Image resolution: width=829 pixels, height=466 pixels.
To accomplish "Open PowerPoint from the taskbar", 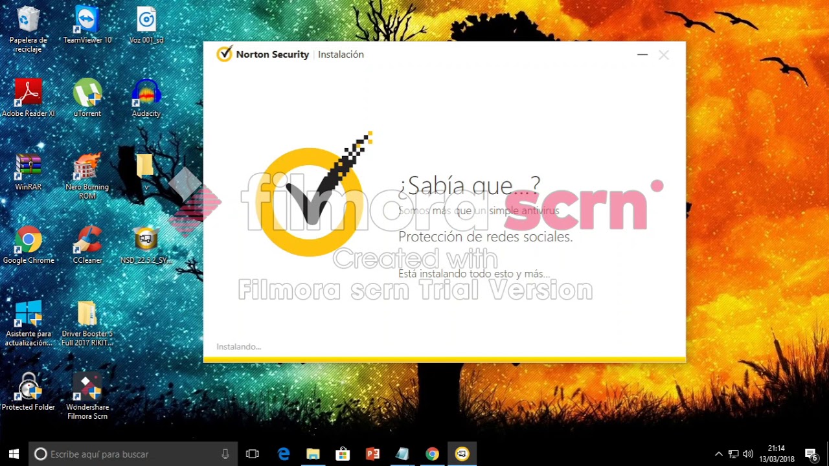I will [372, 454].
